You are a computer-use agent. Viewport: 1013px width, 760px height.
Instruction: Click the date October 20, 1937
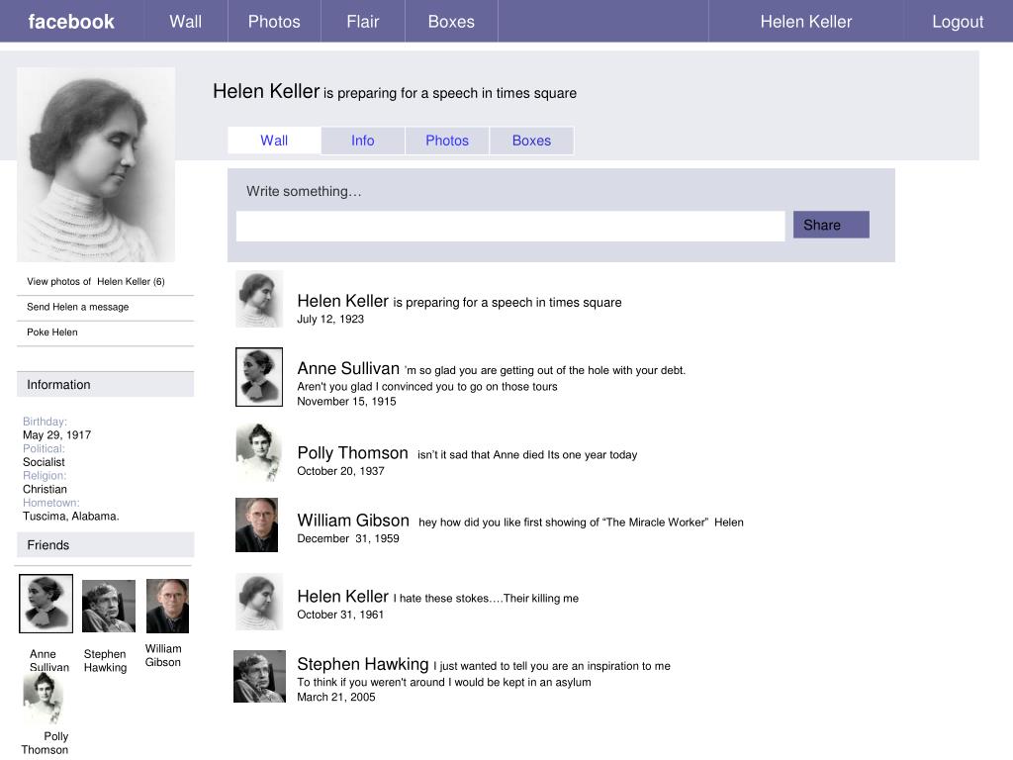340,470
